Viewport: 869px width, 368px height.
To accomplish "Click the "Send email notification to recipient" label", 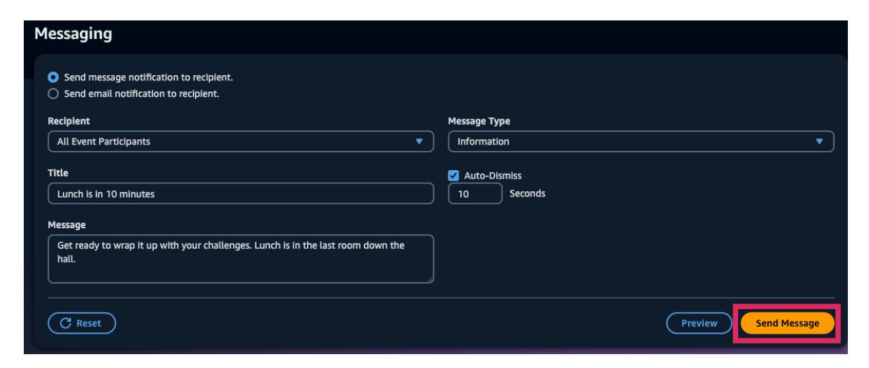I will coord(140,94).
